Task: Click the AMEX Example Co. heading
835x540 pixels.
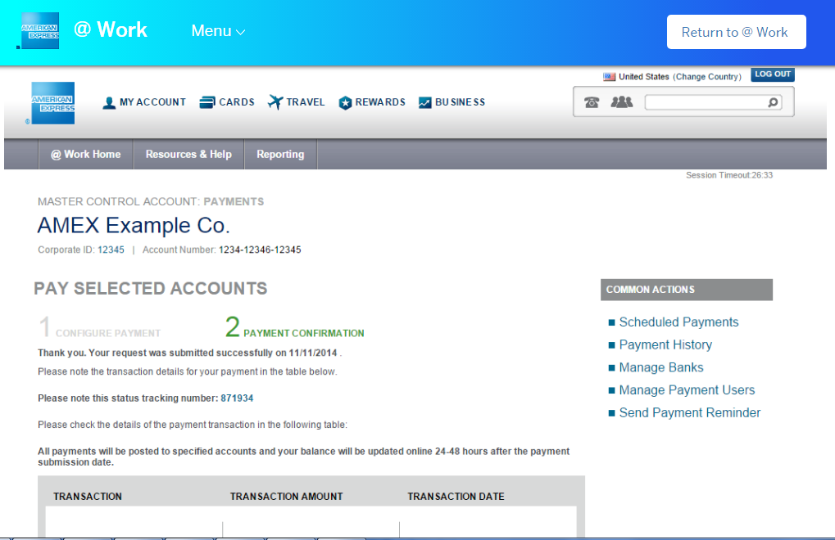Action: coord(134,225)
